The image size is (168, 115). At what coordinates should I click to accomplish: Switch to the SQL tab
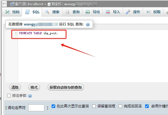pos(32,12)
